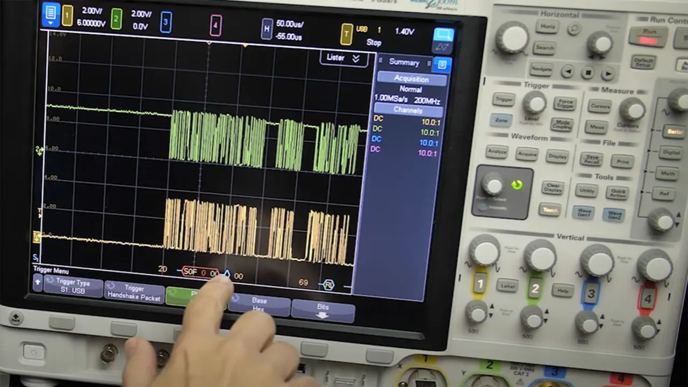The width and height of the screenshot is (688, 387).
Task: Open the Summary sidebar options icon
Action: 442,65
